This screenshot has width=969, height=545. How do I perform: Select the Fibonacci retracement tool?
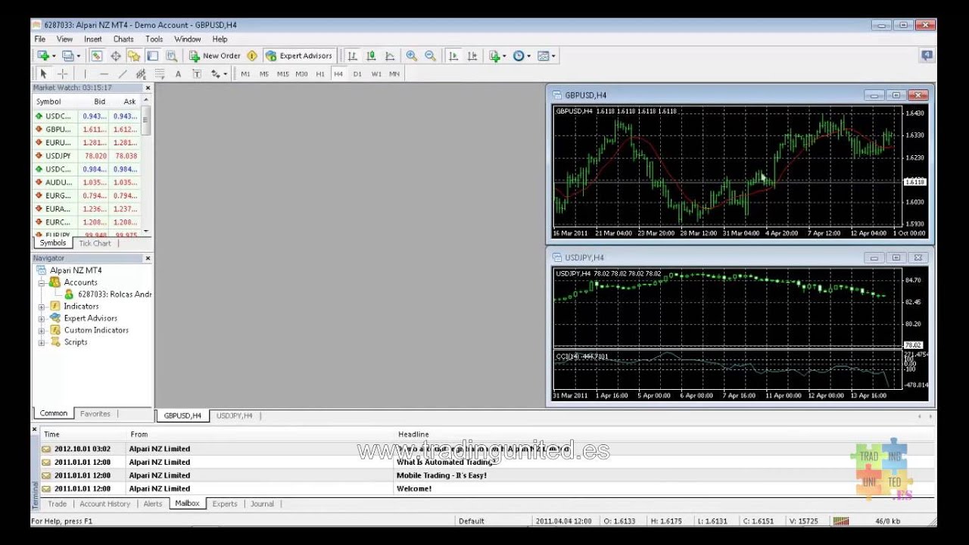point(160,73)
